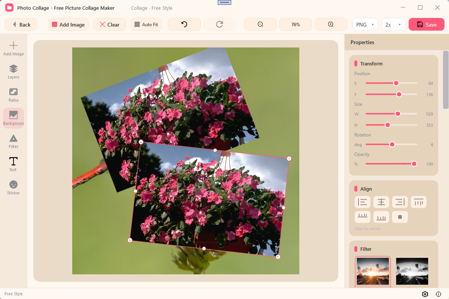Adjust the Opacity percent slider

coord(391,164)
